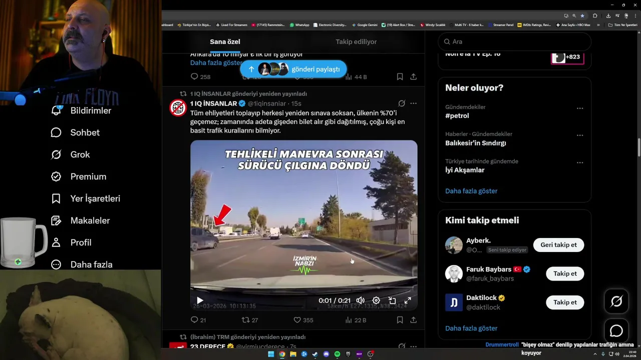Click bookmark star in address bar

(582, 15)
